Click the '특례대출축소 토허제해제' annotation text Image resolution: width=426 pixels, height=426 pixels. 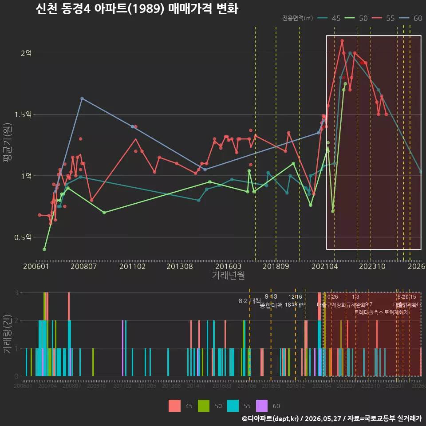point(382,312)
